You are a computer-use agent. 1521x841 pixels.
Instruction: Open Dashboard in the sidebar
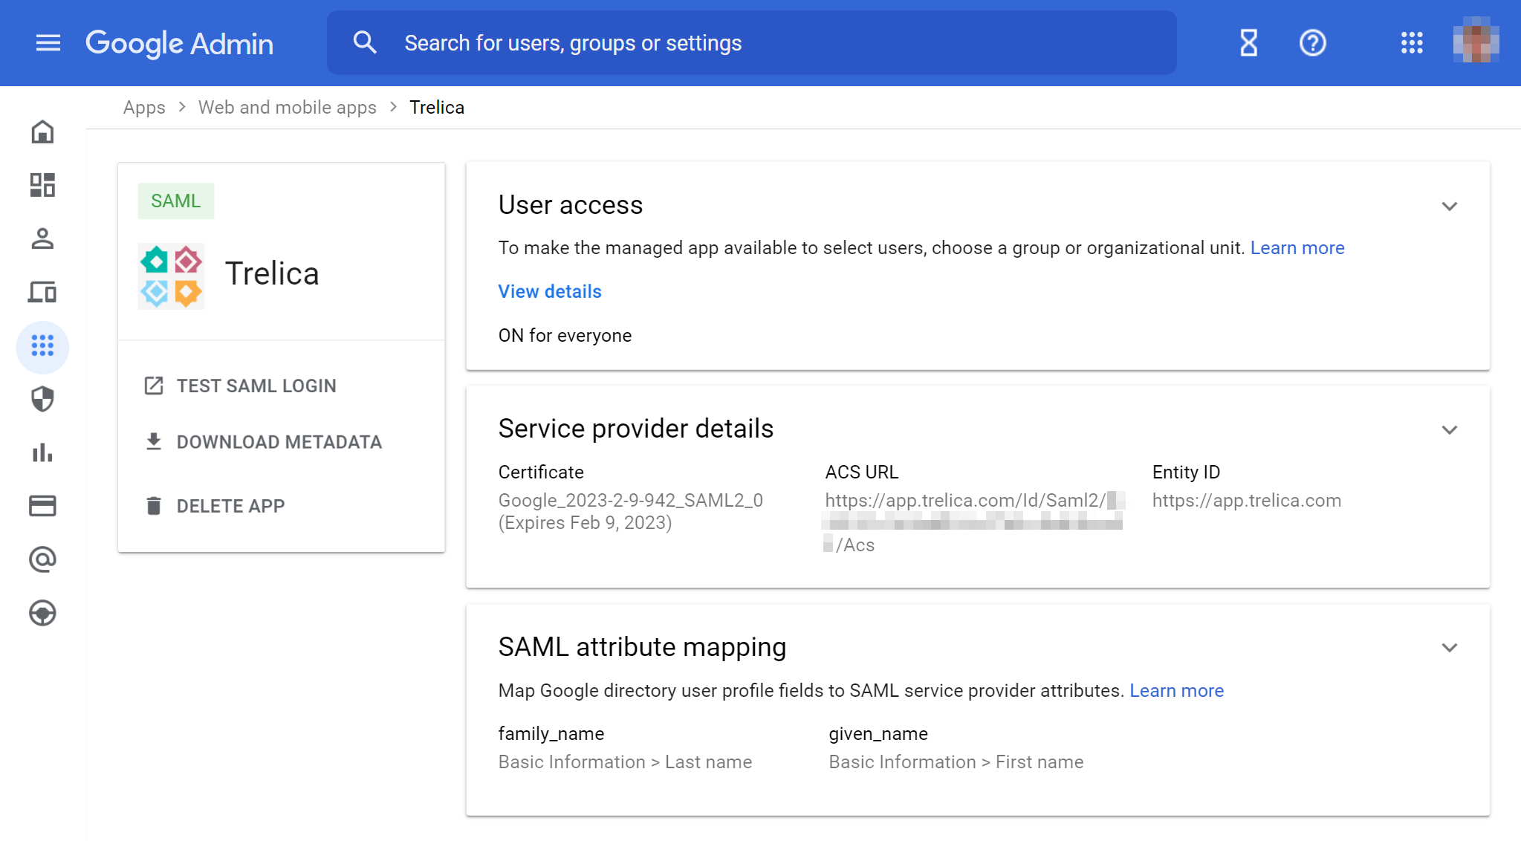click(42, 185)
